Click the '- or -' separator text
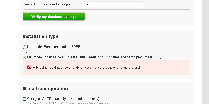Screen dimensions: 209x104 click(x=26, y=52)
